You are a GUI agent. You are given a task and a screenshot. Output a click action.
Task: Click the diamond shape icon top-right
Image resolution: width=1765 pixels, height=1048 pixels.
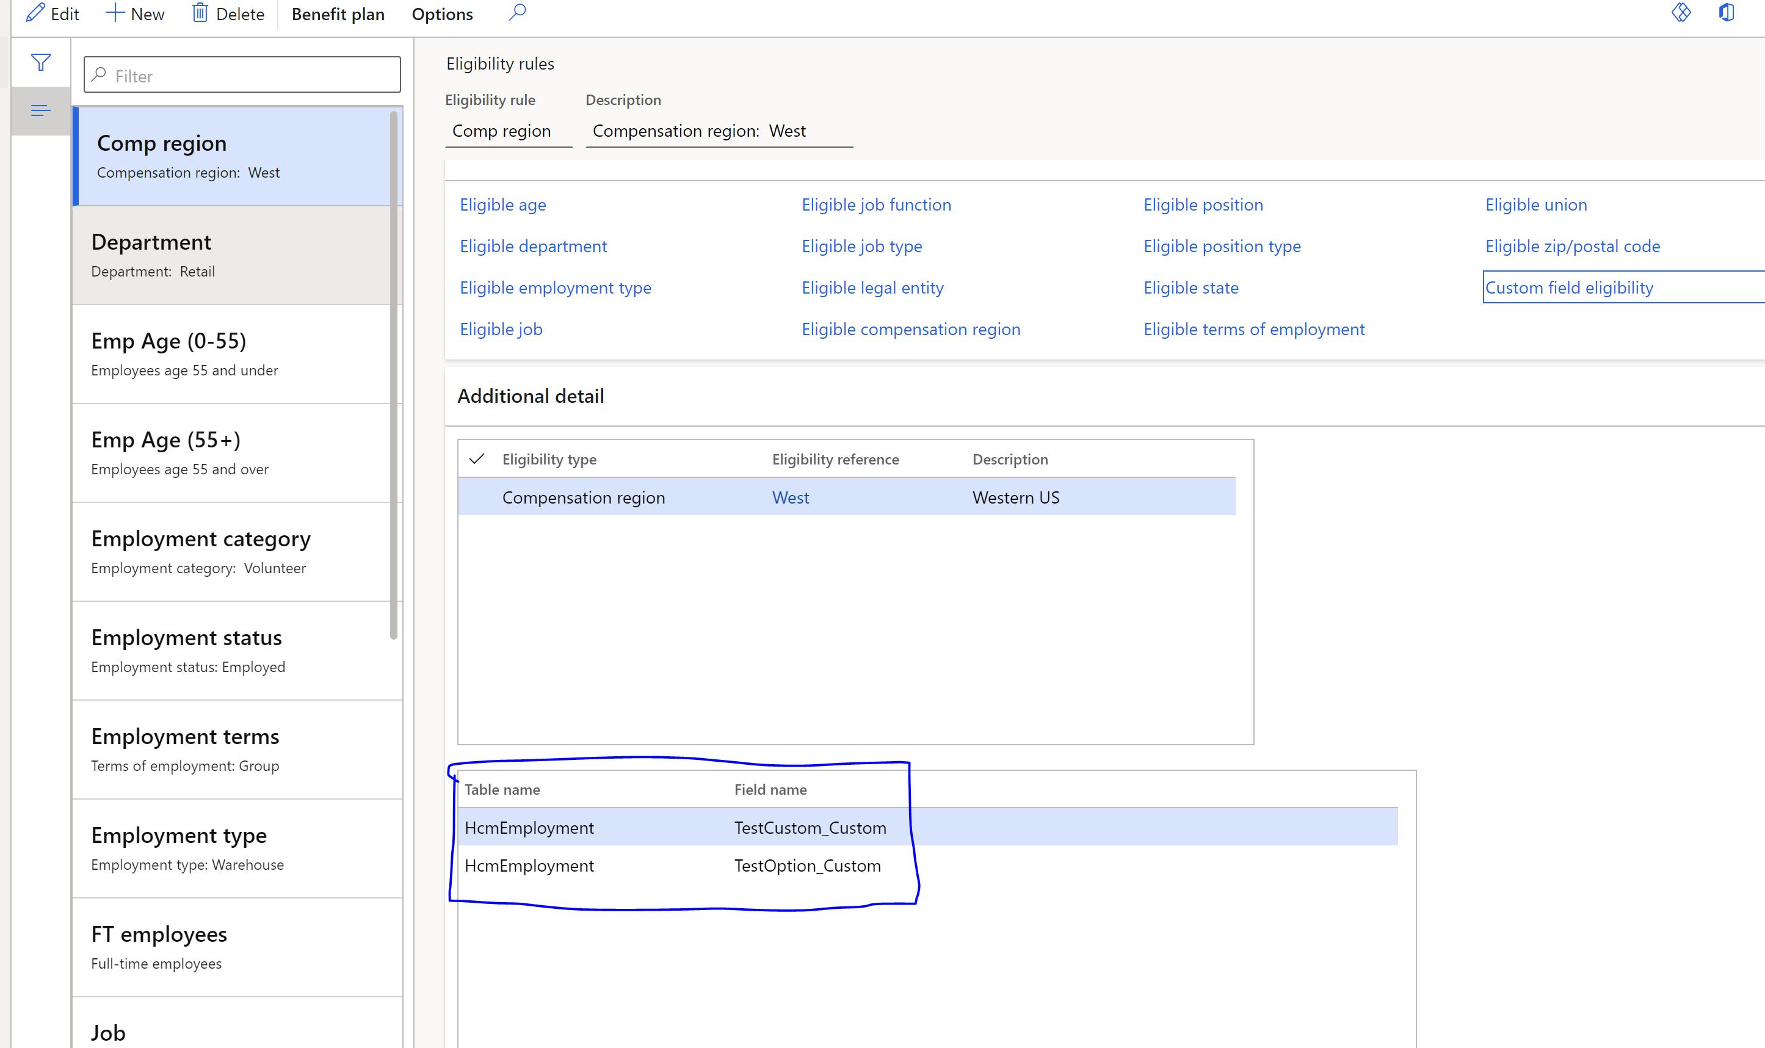(x=1681, y=13)
